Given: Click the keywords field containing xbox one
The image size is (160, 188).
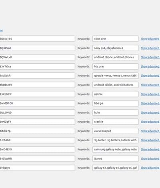Looking at the screenshot, I should pyautogui.click(x=115, y=39).
